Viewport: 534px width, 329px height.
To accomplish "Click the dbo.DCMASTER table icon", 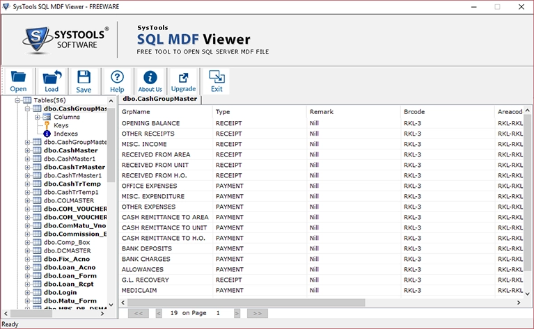I will pyautogui.click(x=37, y=250).
